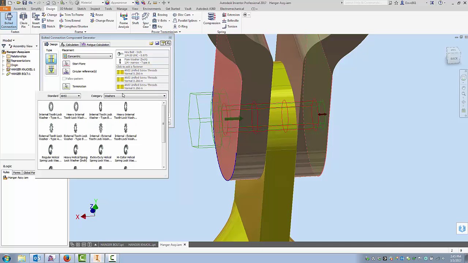Screen dimensions: 468x263
Task: Switch to the Calculation tab
Action: point(70,45)
